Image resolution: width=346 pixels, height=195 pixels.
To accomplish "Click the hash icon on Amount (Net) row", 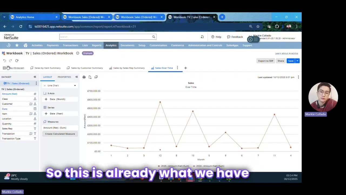I will (35, 94).
